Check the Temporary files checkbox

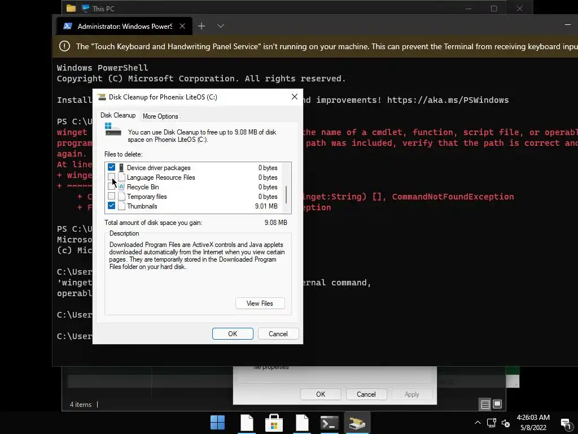point(111,196)
